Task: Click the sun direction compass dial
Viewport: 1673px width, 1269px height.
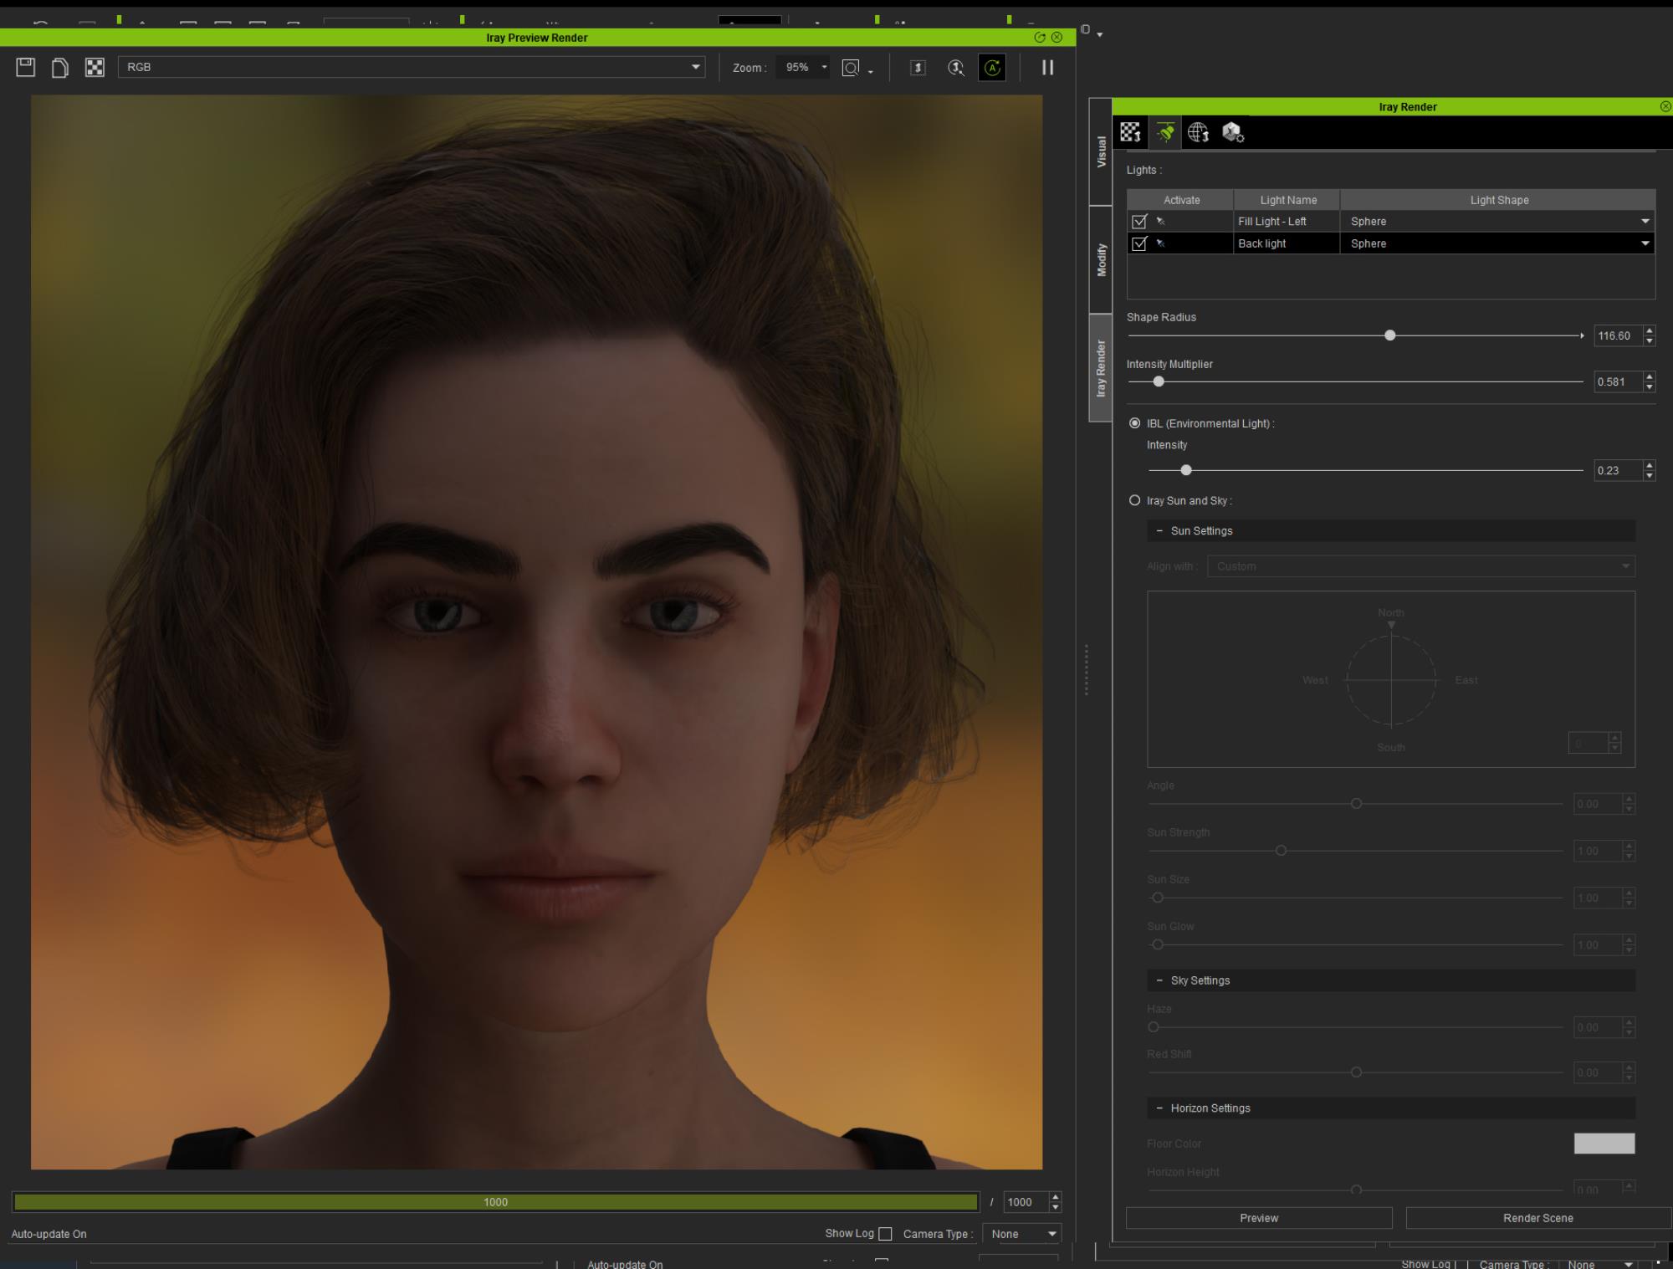Action: click(x=1391, y=680)
